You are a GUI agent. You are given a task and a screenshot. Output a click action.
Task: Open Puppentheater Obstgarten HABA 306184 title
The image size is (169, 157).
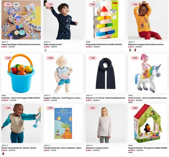point(148,148)
